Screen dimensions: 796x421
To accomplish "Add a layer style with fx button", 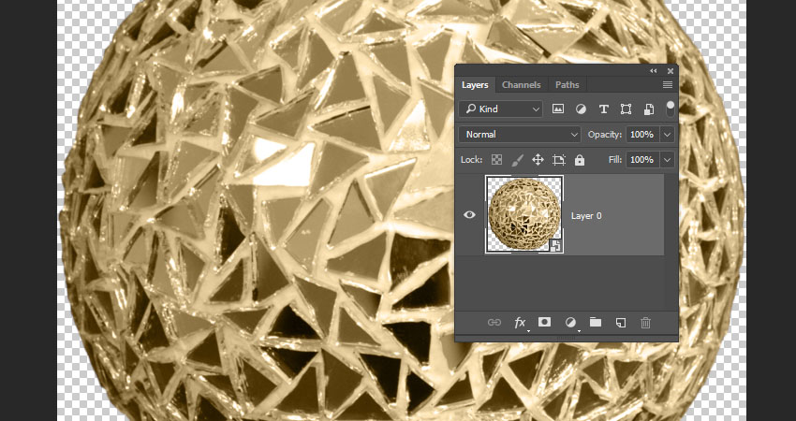I will (x=520, y=323).
